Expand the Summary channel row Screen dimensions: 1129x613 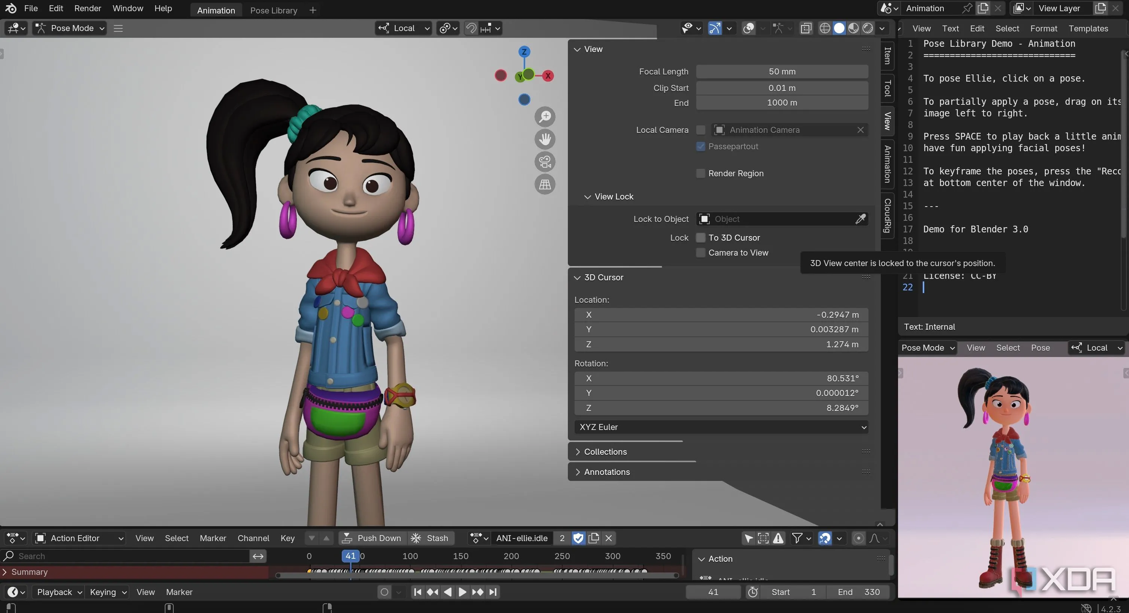4,572
